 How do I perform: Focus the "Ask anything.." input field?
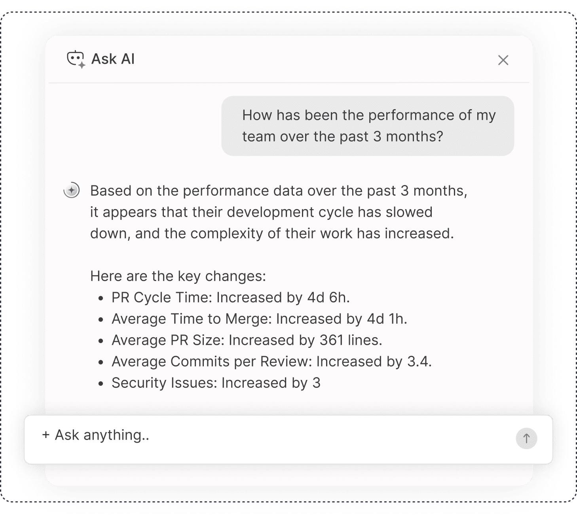(277, 436)
